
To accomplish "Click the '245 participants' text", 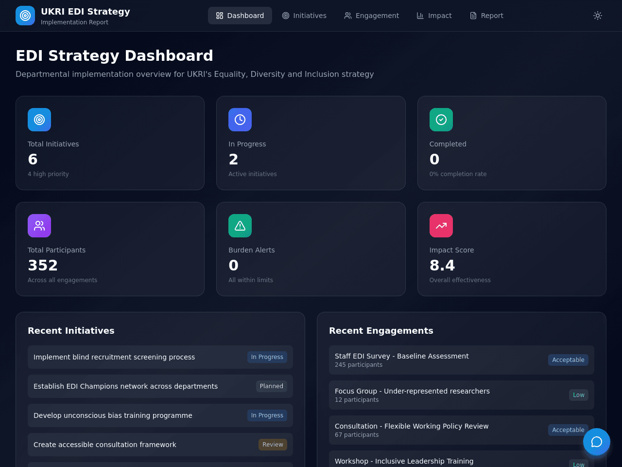I will pos(359,365).
